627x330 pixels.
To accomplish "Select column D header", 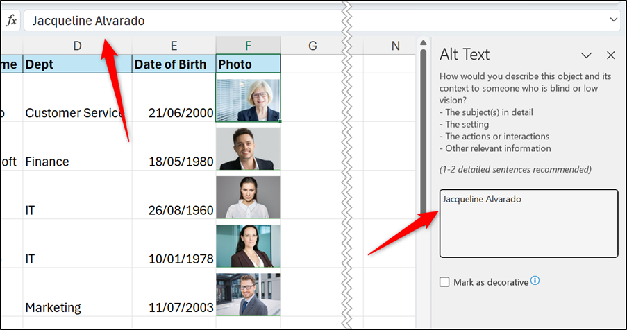I will click(x=77, y=46).
